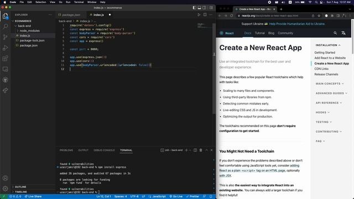Customize layout in VS Code title bar

click(211, 8)
